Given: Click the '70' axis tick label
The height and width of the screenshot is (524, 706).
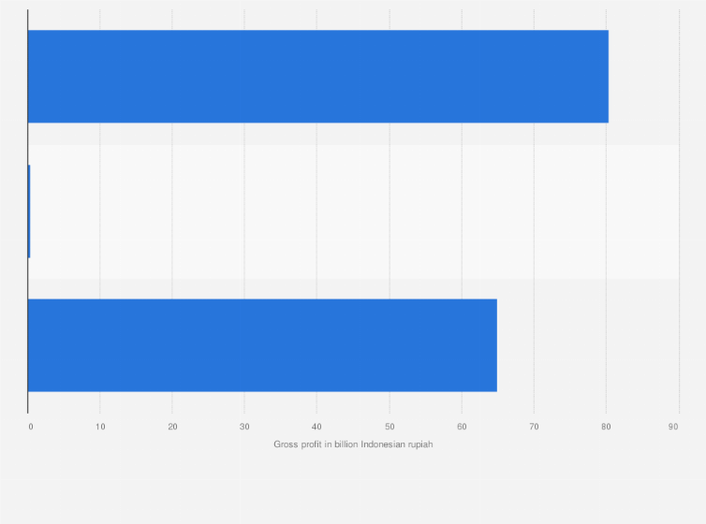Looking at the screenshot, I should [534, 427].
